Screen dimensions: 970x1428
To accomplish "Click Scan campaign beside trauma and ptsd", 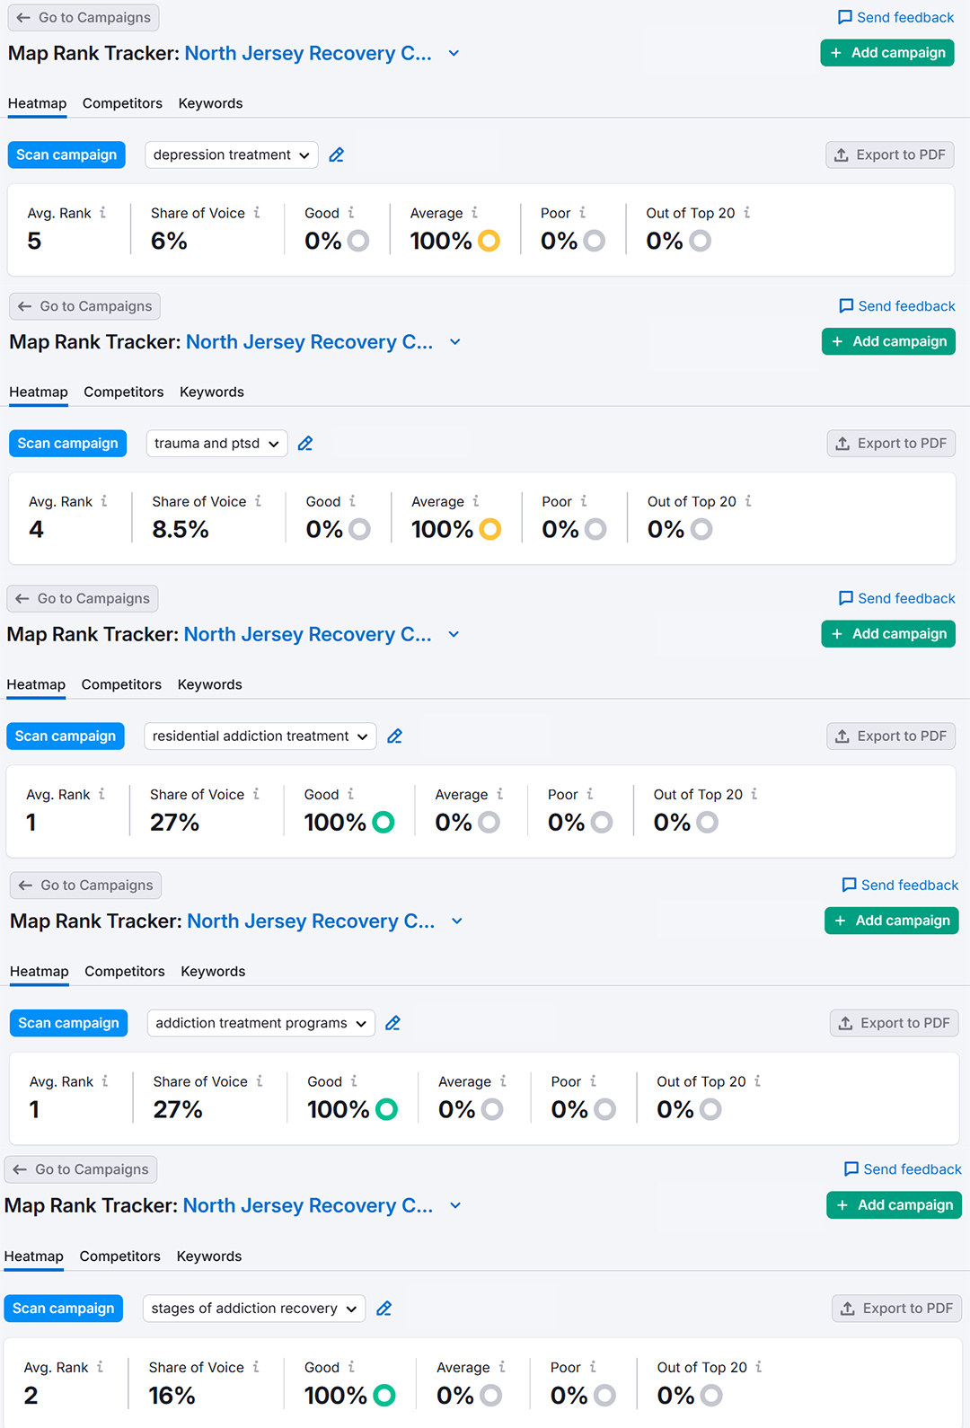I will (x=67, y=444).
